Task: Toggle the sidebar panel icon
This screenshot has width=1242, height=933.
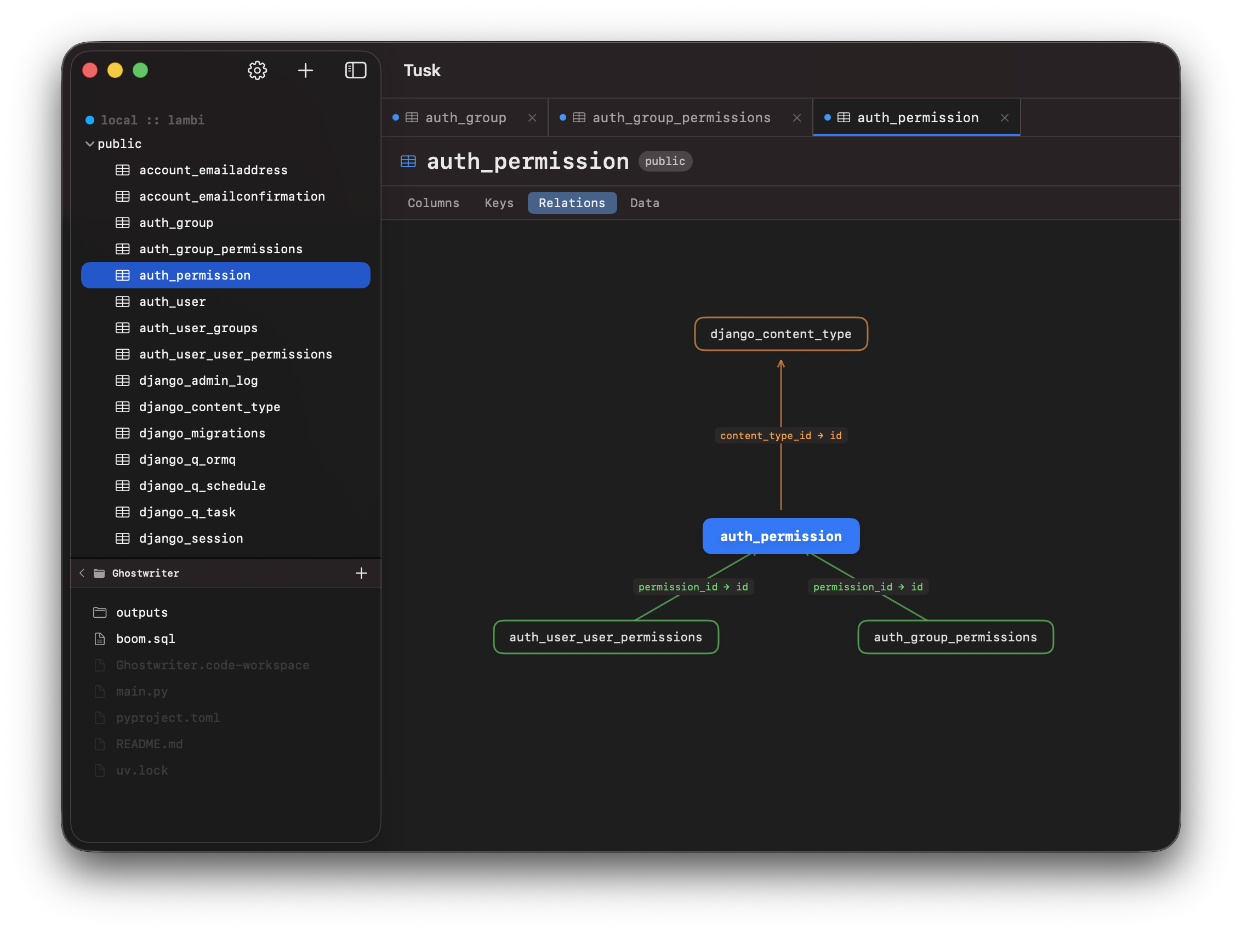Action: [x=356, y=70]
